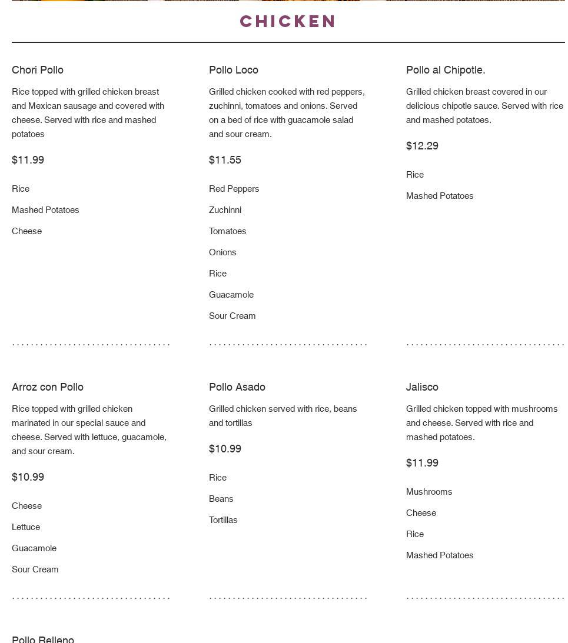The height and width of the screenshot is (643, 568).
Task: Open the Pollo Asado dish title
Action: click(x=237, y=387)
